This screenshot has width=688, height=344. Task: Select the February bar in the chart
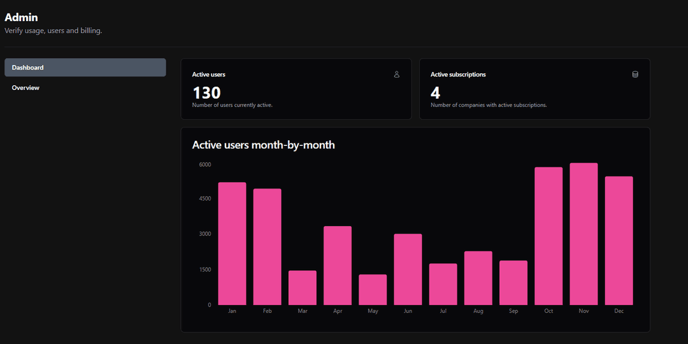267,247
